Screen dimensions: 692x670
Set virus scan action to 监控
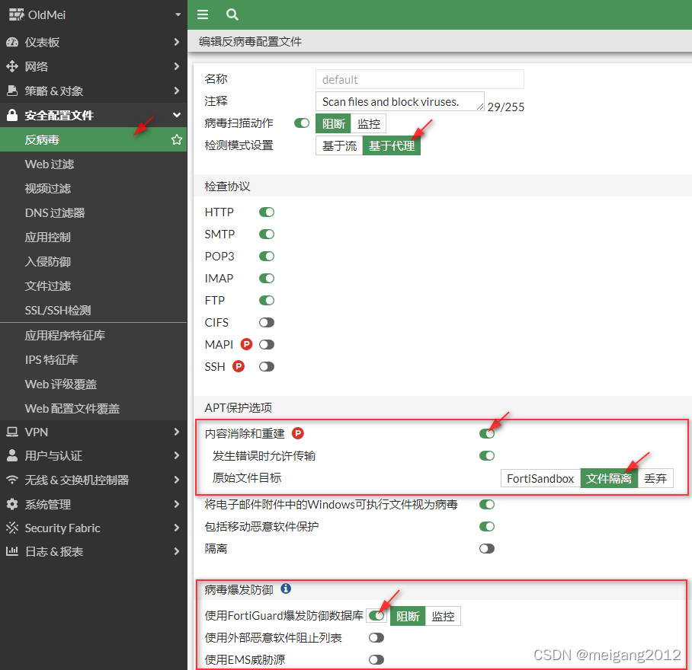[x=369, y=123]
